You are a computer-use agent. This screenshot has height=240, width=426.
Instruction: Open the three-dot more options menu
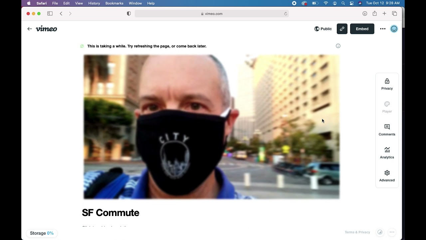tap(383, 29)
